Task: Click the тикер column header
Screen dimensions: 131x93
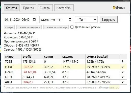Action: [13, 57]
